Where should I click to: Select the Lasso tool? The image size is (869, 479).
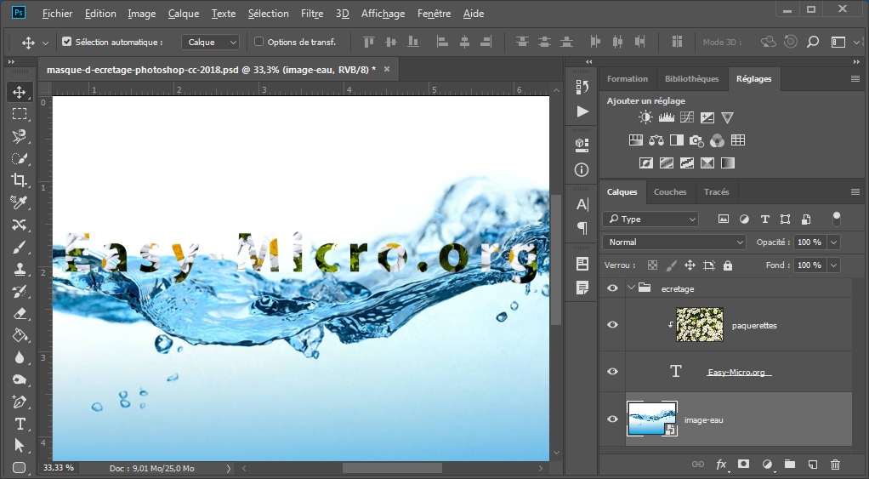(x=20, y=136)
